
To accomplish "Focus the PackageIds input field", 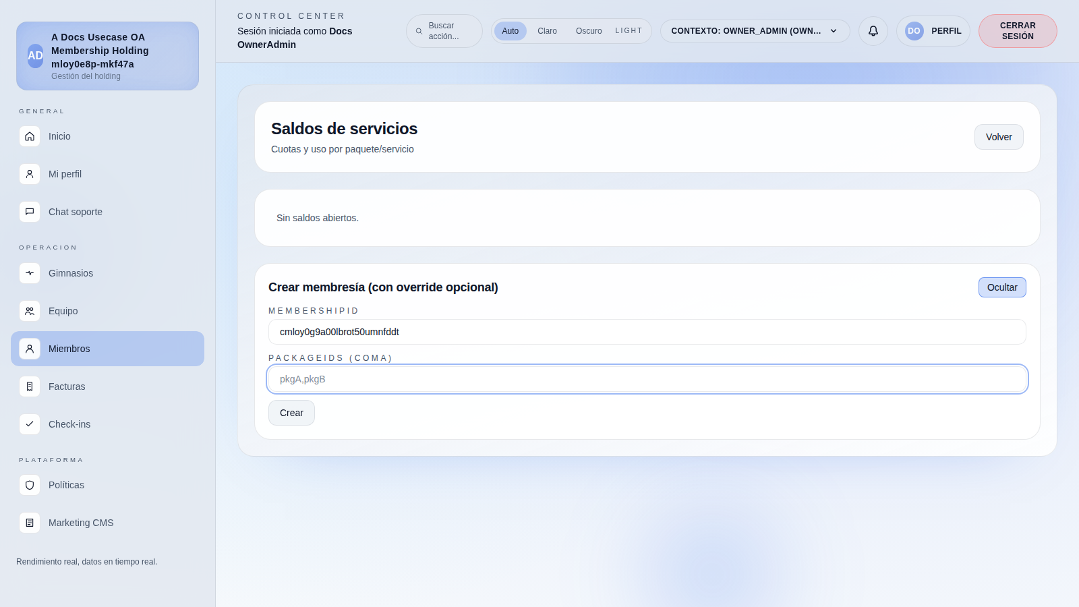I will [647, 379].
